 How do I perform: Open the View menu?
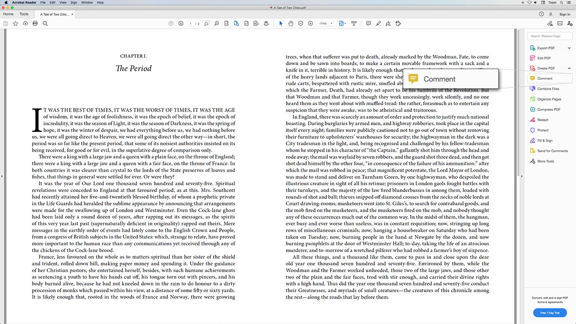[x=63, y=2]
